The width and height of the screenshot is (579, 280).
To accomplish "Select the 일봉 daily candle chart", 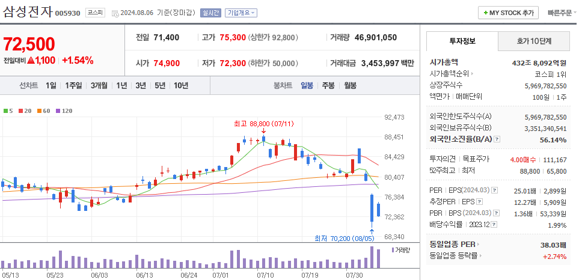I will click(x=307, y=85).
